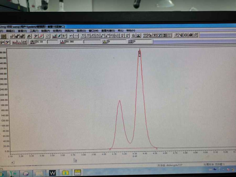236x177 pixels.
Task: Open the 帮助(H) menu
Action: point(131,30)
